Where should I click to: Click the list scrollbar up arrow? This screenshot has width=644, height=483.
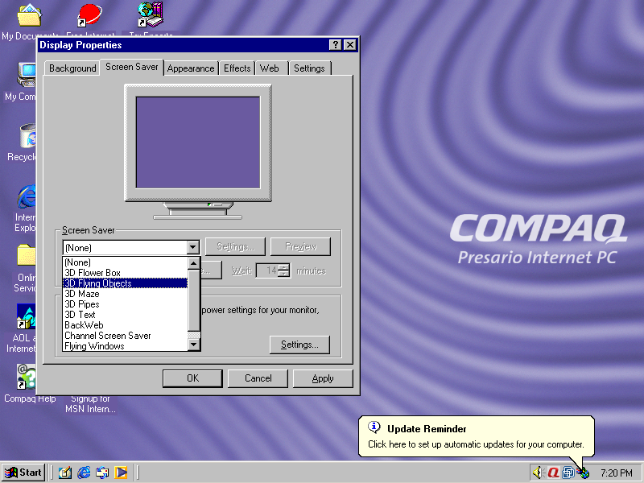194,263
